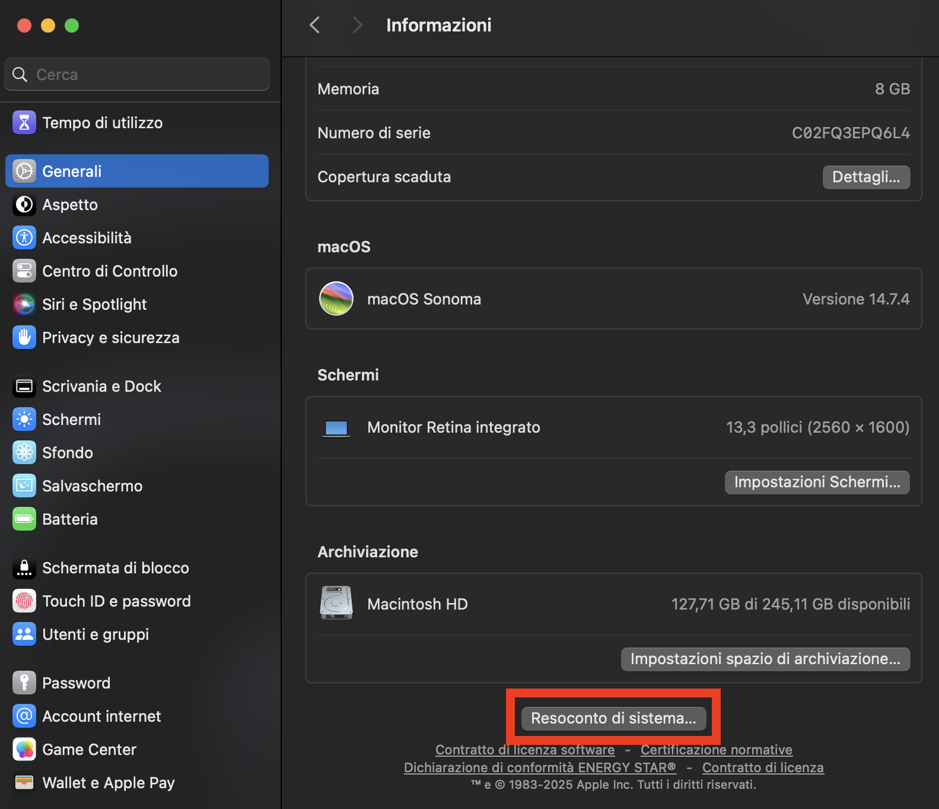Click the Scrivania e Dock icon

[x=24, y=386]
